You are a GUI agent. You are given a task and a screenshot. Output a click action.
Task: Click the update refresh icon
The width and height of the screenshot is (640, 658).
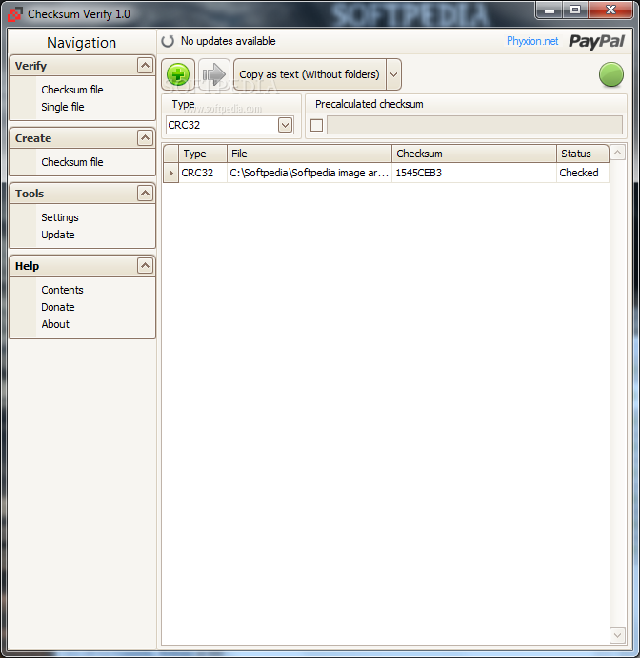tap(168, 41)
